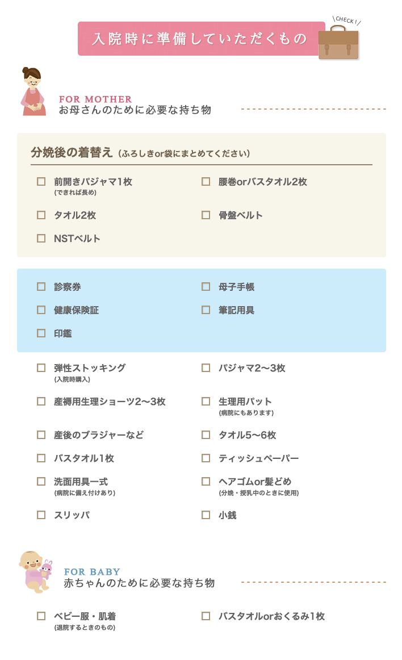Viewport: 402px width, 660px height.
Task: Select the 健康保険証 checkbox
Action: [x=41, y=310]
